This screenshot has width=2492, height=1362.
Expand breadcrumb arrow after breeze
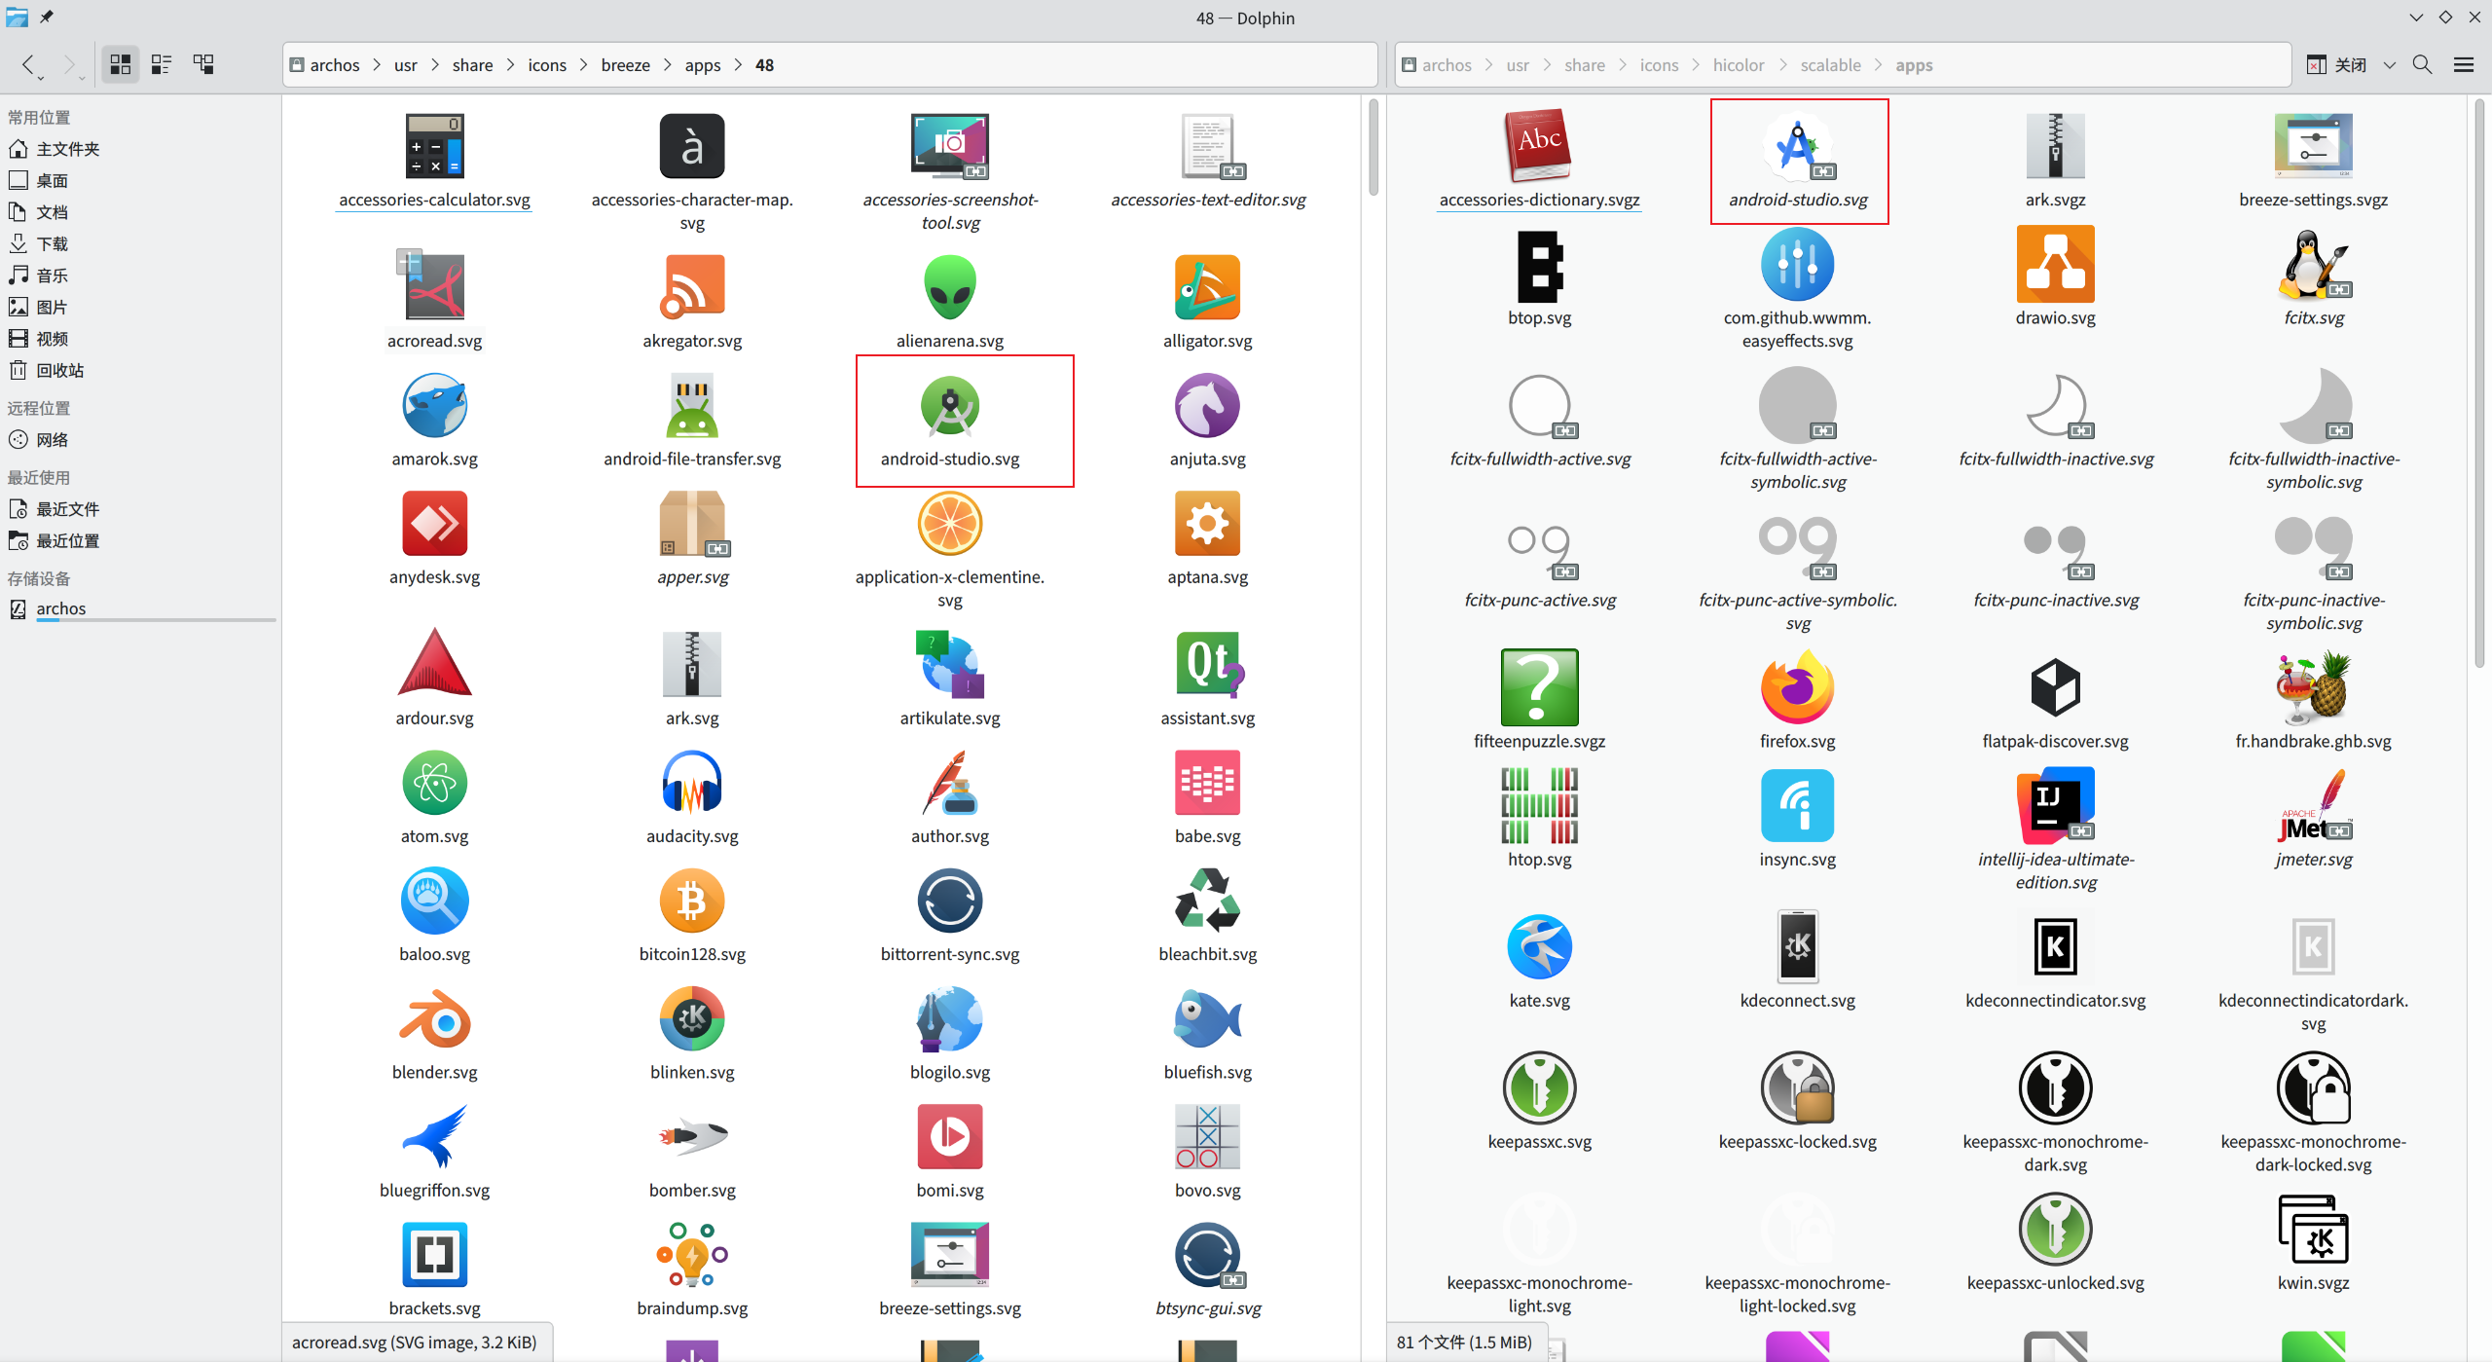668,65
